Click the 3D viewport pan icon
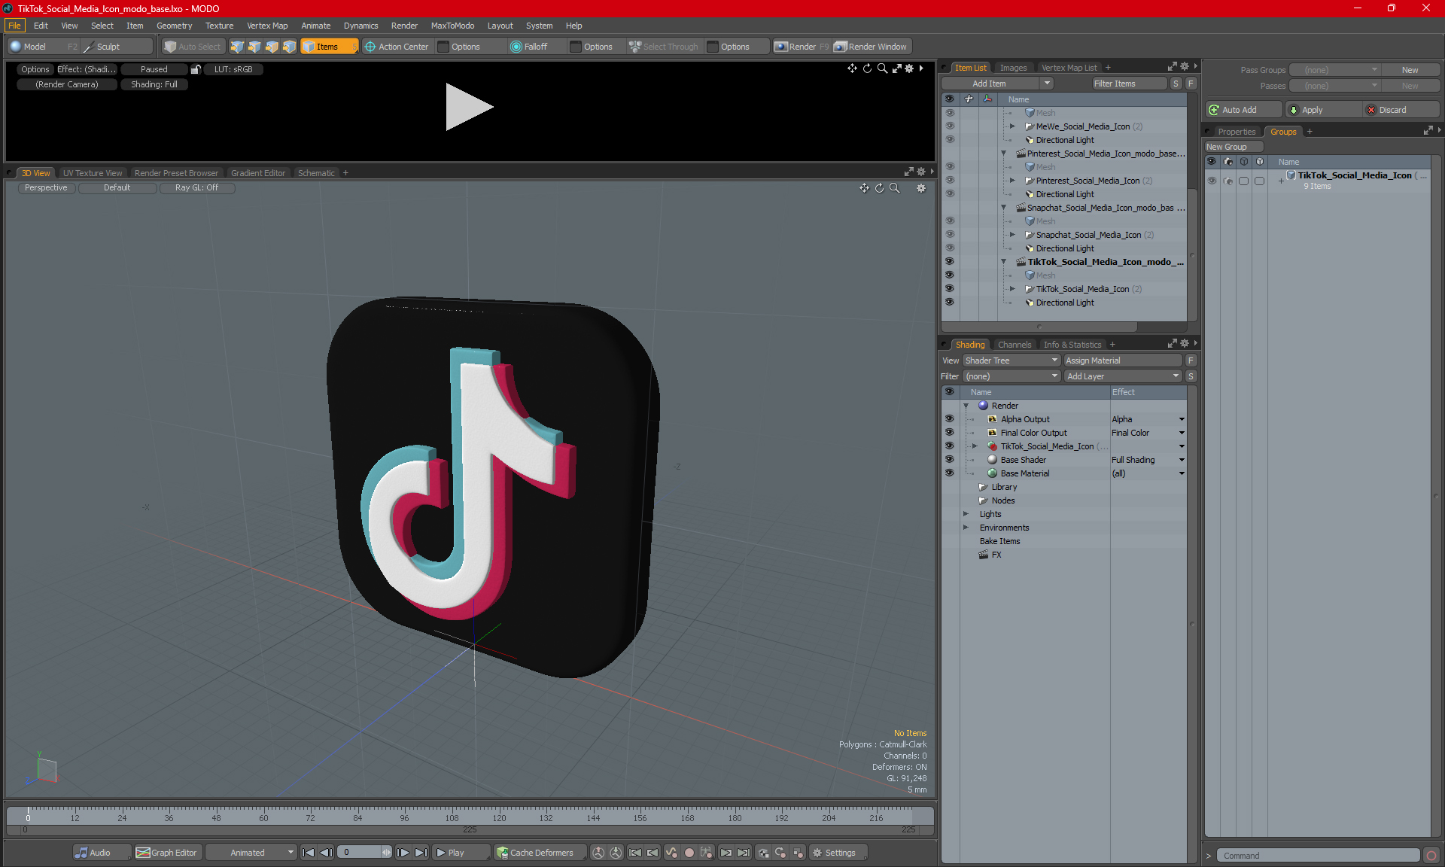Image resolution: width=1445 pixels, height=867 pixels. (x=864, y=188)
